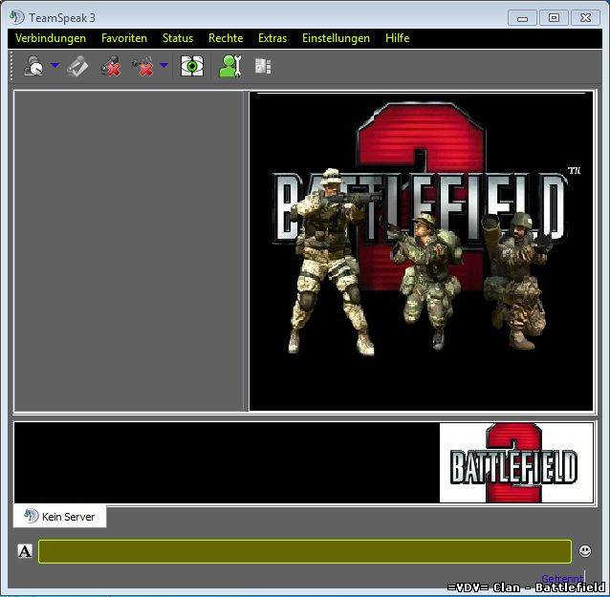Open the Hilfe menu

pos(397,38)
